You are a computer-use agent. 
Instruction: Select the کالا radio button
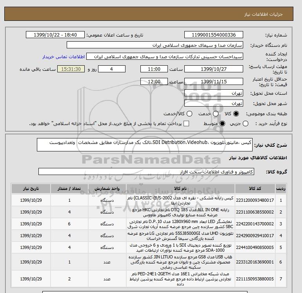pyautogui.click(x=236, y=114)
